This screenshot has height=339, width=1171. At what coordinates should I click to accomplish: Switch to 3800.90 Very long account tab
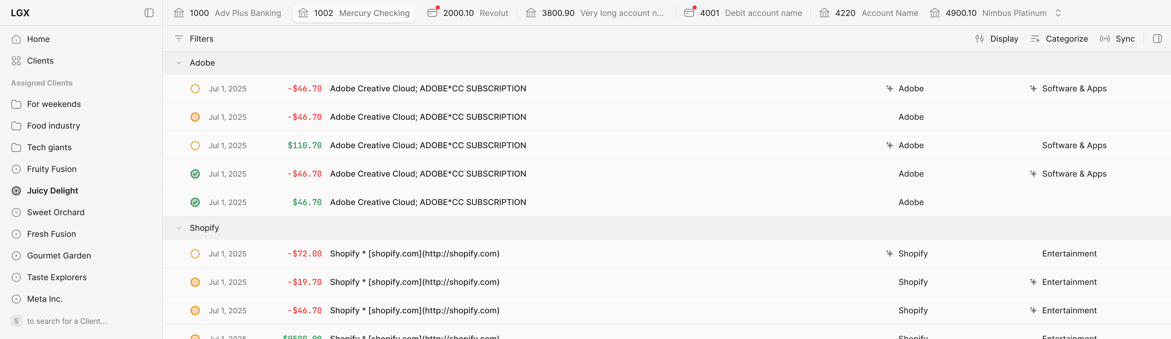pyautogui.click(x=595, y=13)
